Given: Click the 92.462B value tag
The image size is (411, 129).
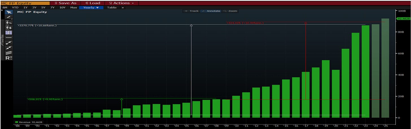Looking at the screenshot, I should click(404, 19).
